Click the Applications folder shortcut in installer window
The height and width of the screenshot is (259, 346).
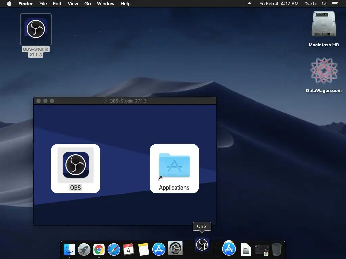pyautogui.click(x=174, y=166)
